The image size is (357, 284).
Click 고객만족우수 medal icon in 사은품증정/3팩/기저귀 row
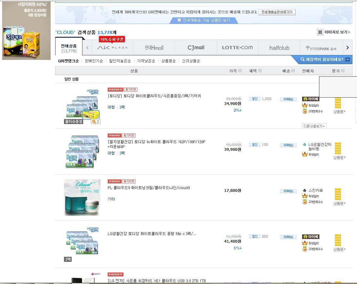pyautogui.click(x=305, y=111)
